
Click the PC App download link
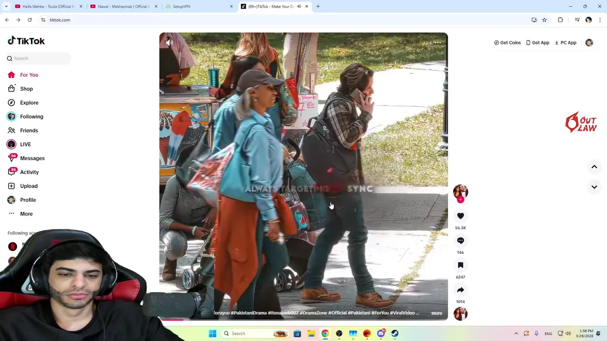point(565,43)
